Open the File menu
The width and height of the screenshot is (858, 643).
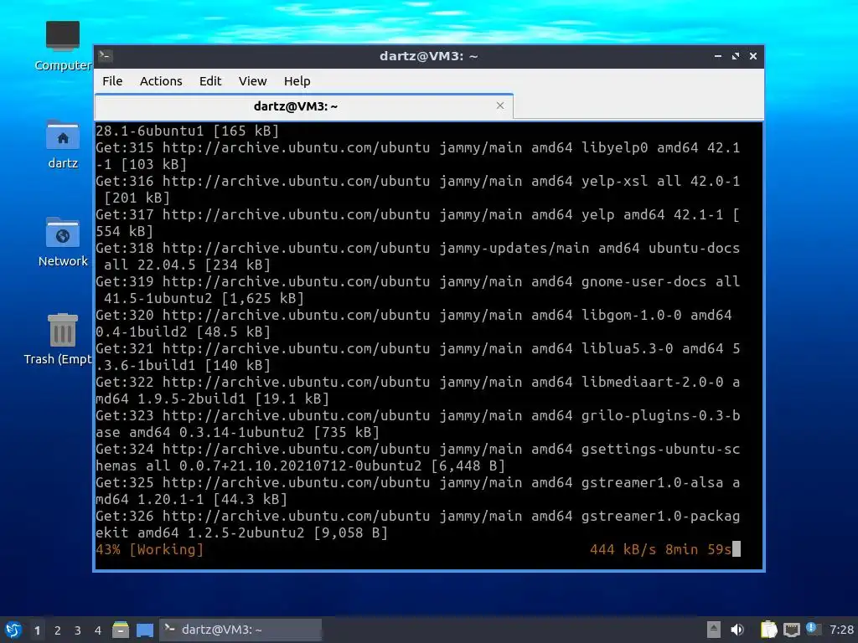[112, 81]
